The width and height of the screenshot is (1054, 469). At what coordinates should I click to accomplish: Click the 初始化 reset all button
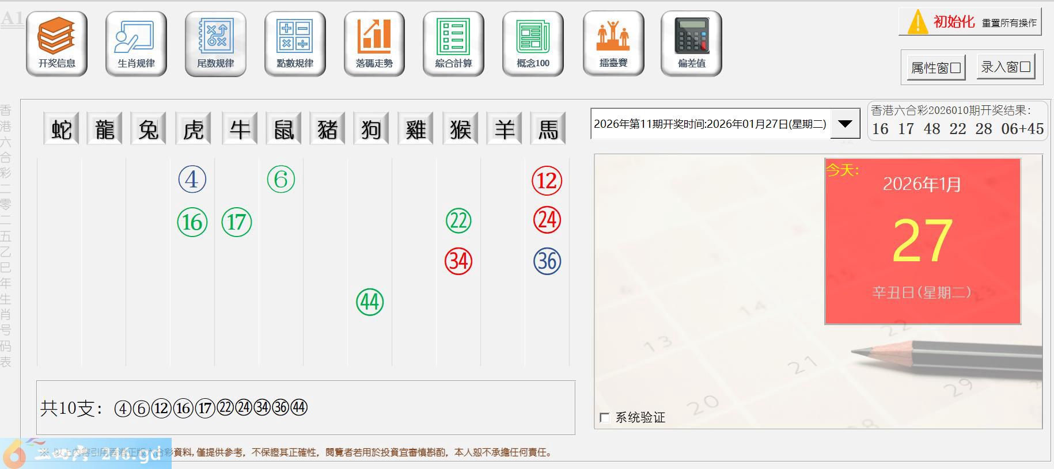pyautogui.click(x=970, y=22)
